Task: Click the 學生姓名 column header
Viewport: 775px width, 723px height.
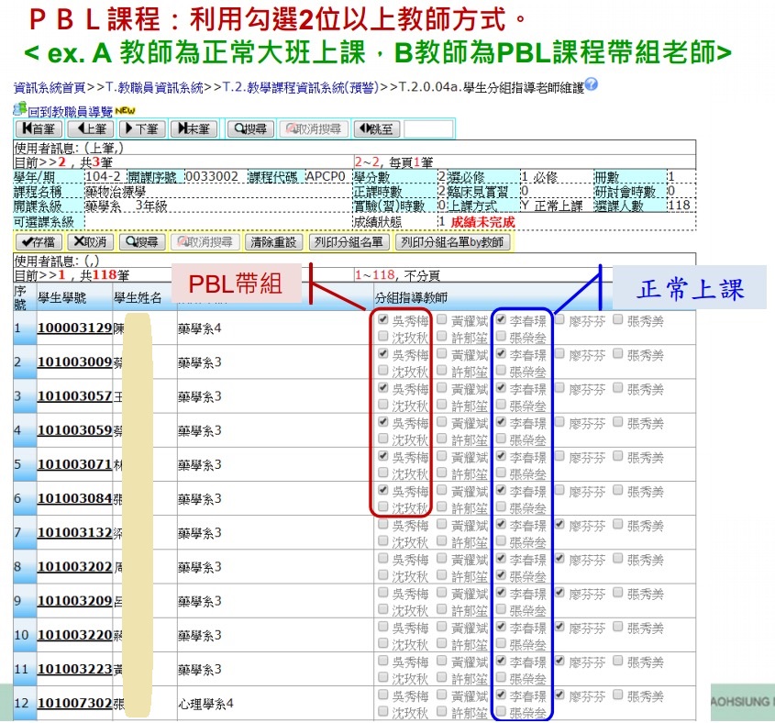Action: 138,297
